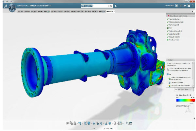Click the small two-squares icon in bottom toolbar
The height and width of the screenshot is (131, 196).
point(127,123)
